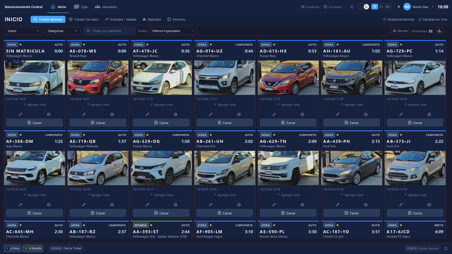Open the Simulador tool
The height and width of the screenshot is (254, 452).
(x=333, y=7)
